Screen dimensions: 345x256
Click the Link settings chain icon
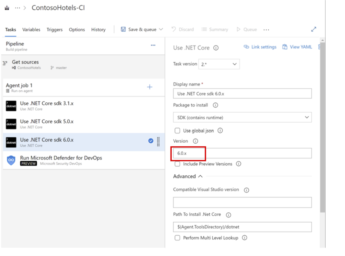[x=247, y=47]
